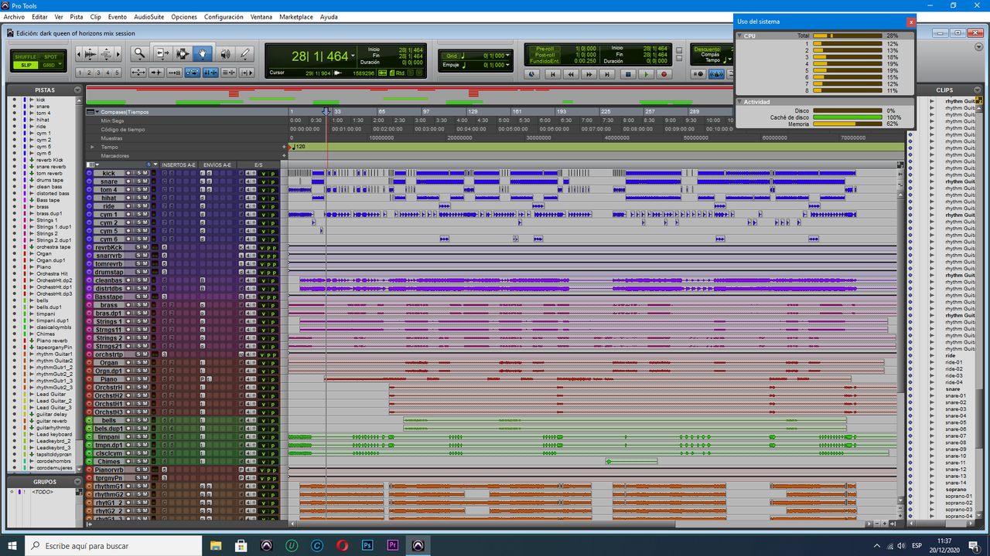Click the Rewind transport button
This screenshot has height=556, width=990.
[571, 74]
